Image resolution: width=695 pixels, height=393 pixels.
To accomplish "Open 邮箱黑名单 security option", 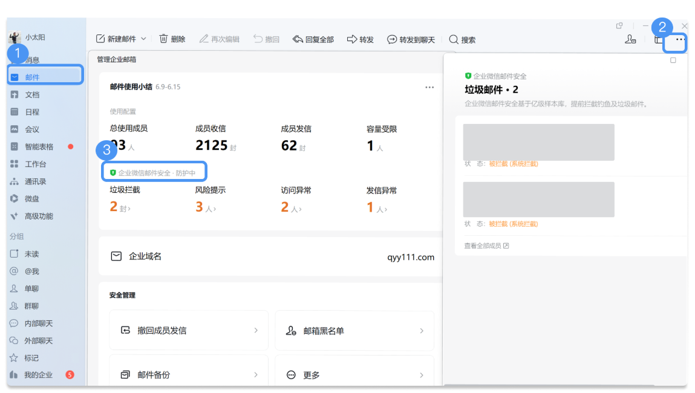I will coord(354,331).
